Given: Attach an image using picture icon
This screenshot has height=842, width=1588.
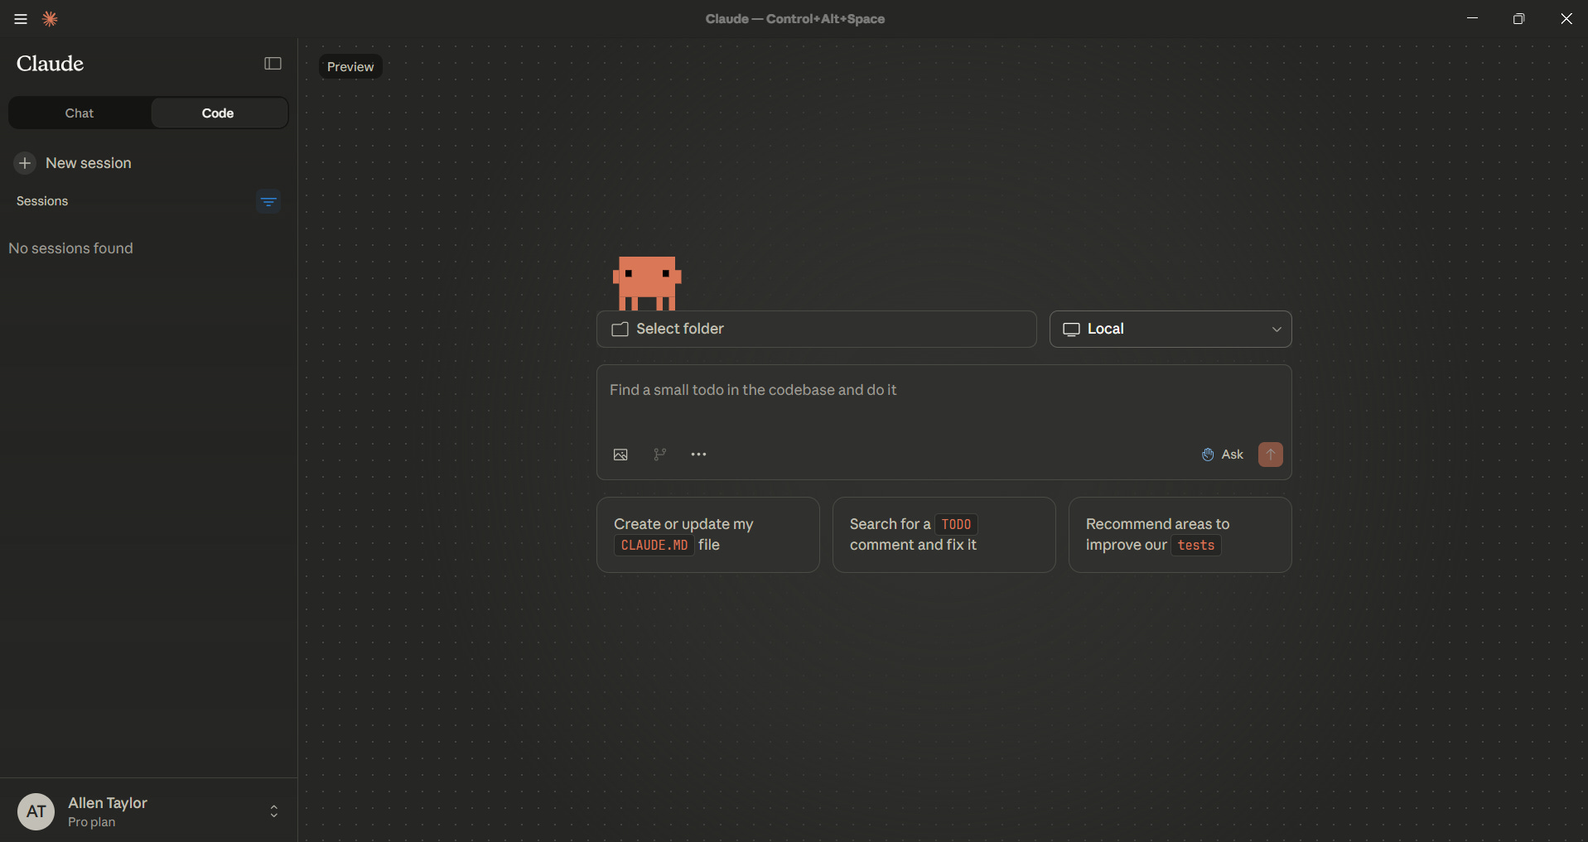Looking at the screenshot, I should pos(620,455).
